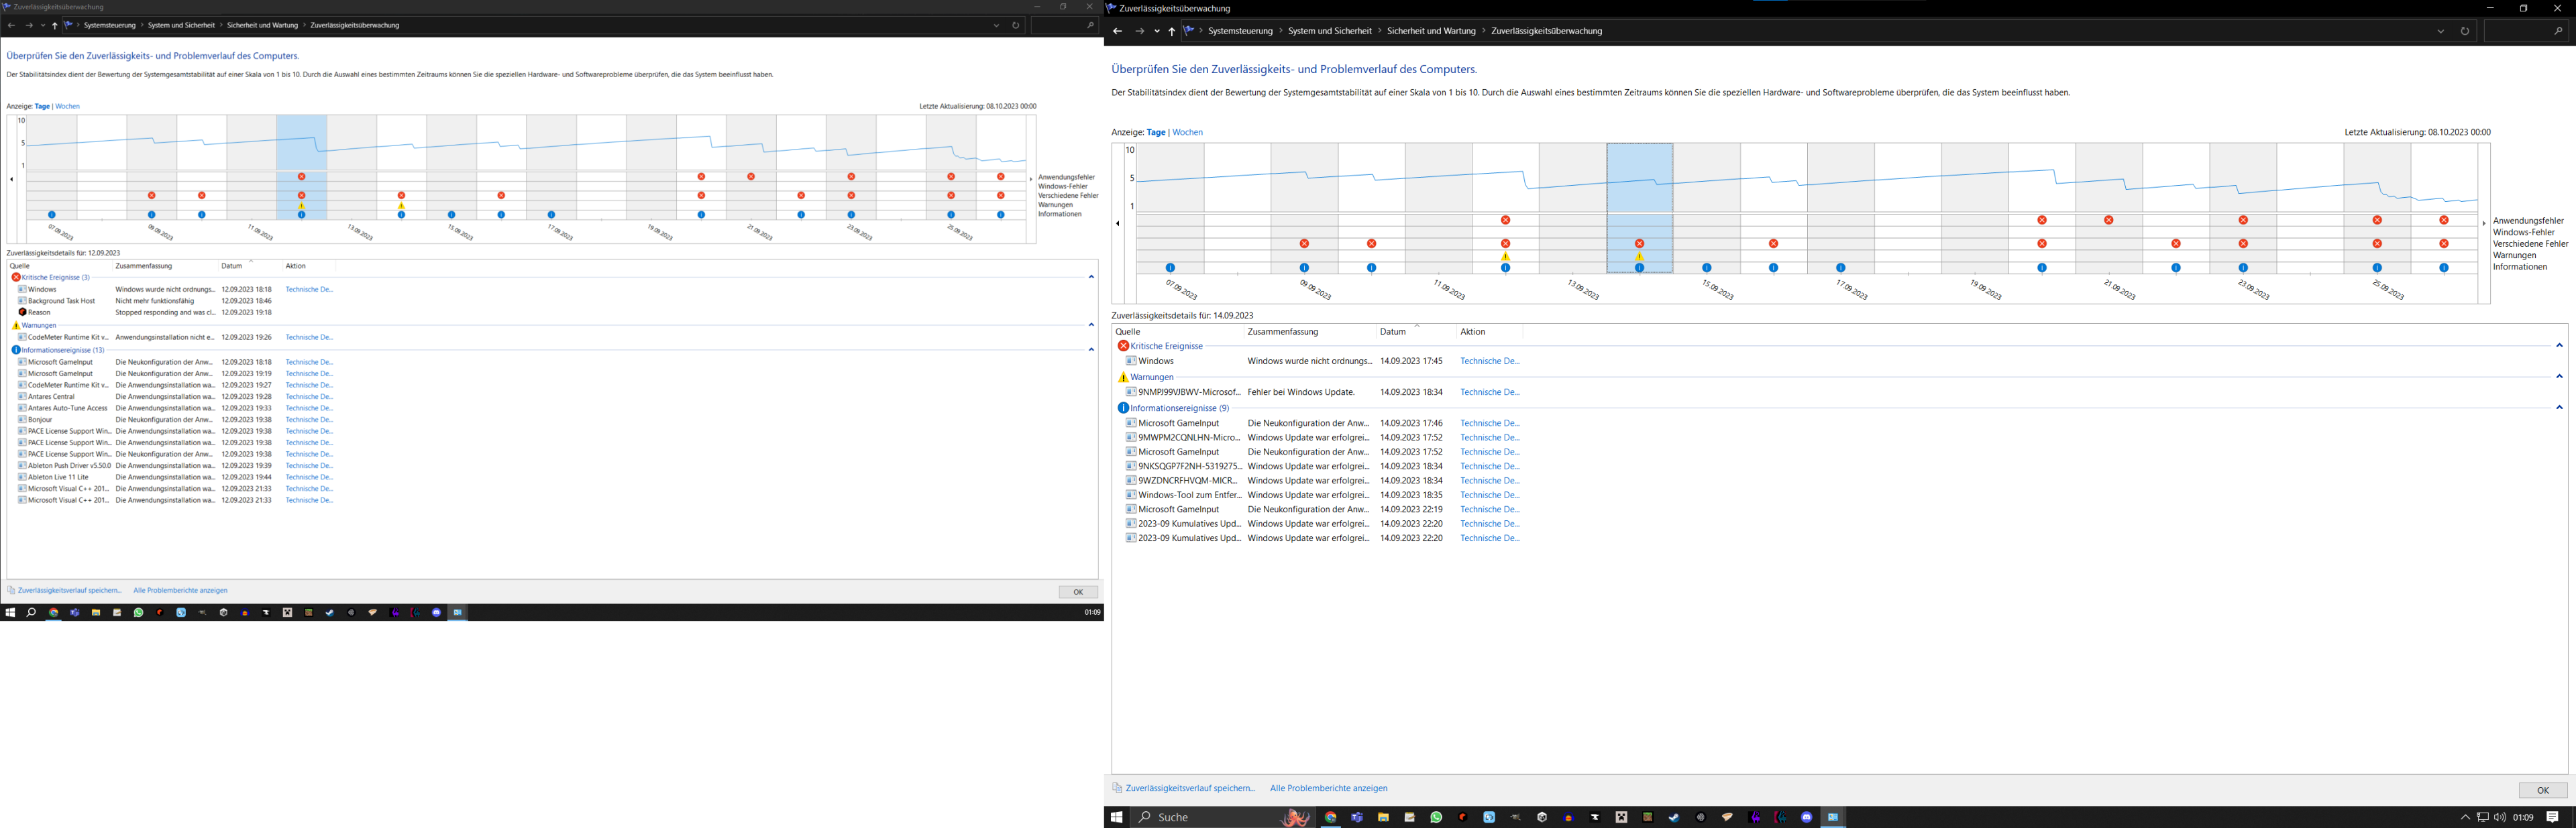The width and height of the screenshot is (2576, 828).
Task: Open Technische De... link for 9NMPJ99VJBWV warning
Action: tap(1489, 392)
